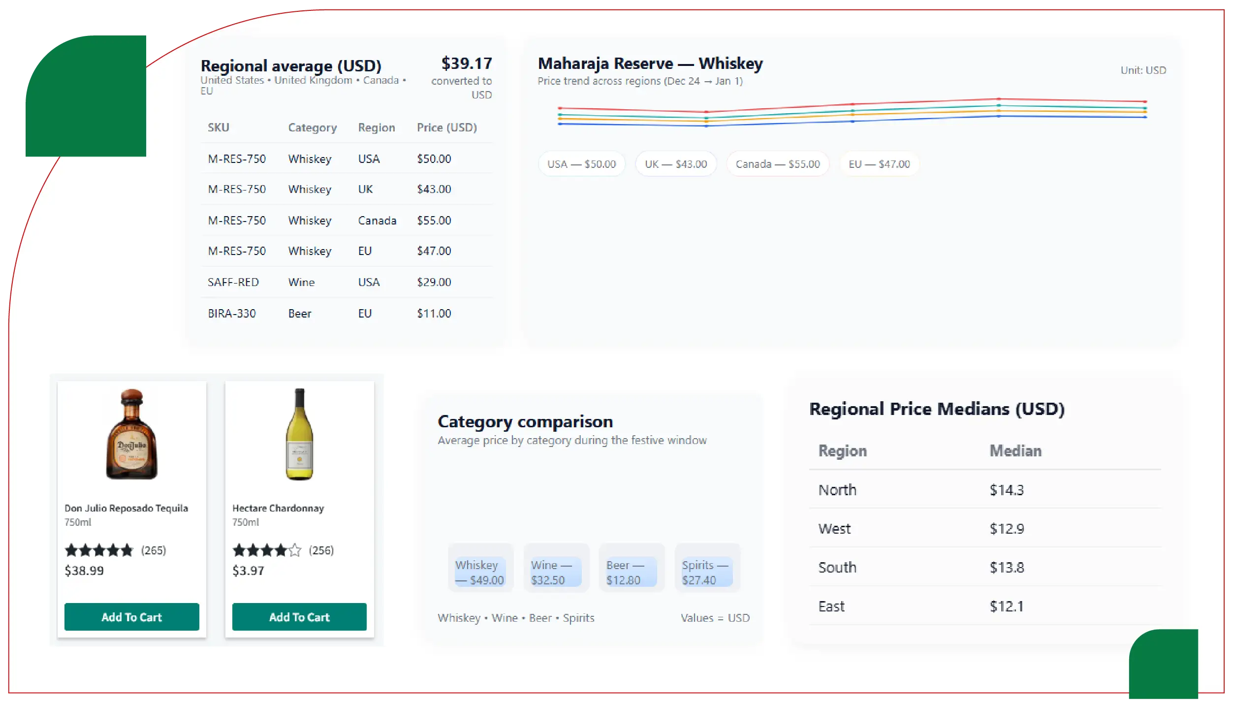This screenshot has width=1234, height=702.
Task: Sort medians by the Median column header
Action: pyautogui.click(x=1015, y=450)
